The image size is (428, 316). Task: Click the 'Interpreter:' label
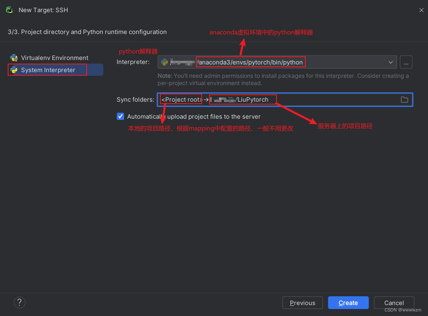coord(133,62)
